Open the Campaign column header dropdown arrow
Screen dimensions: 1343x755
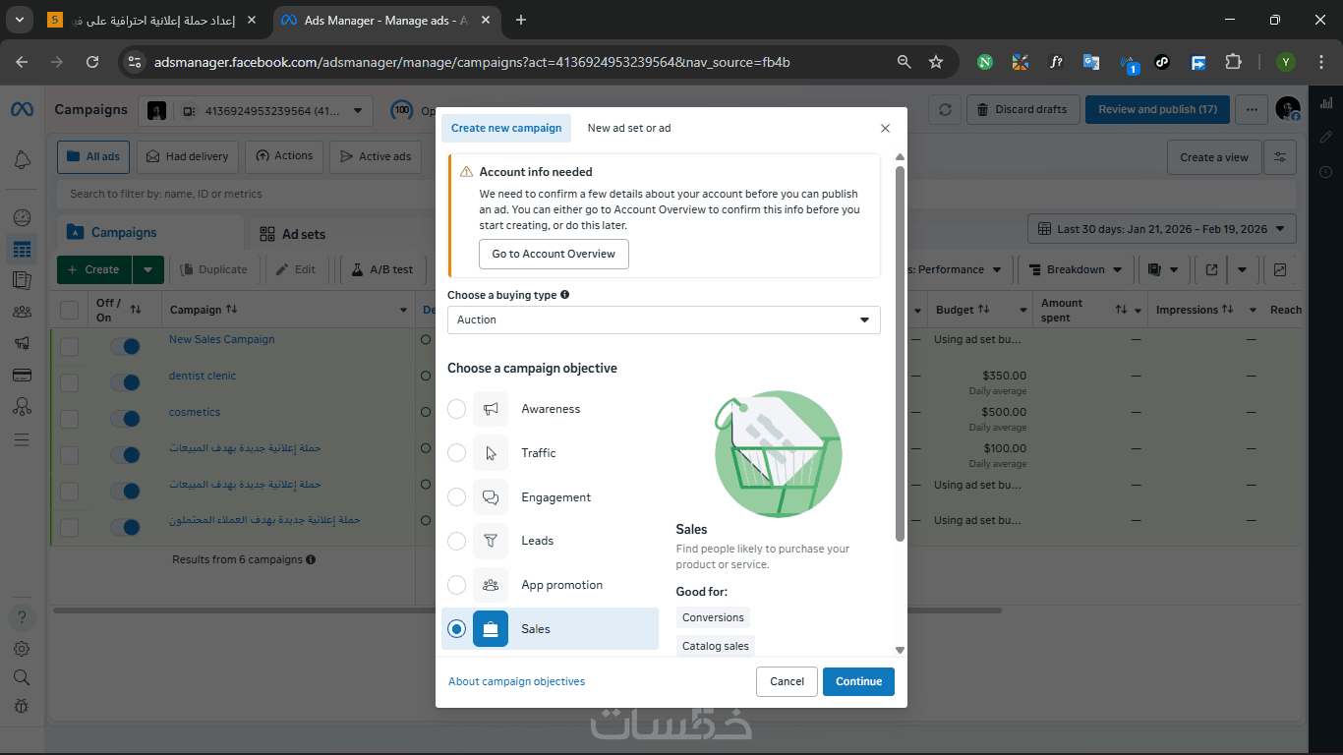click(x=403, y=311)
